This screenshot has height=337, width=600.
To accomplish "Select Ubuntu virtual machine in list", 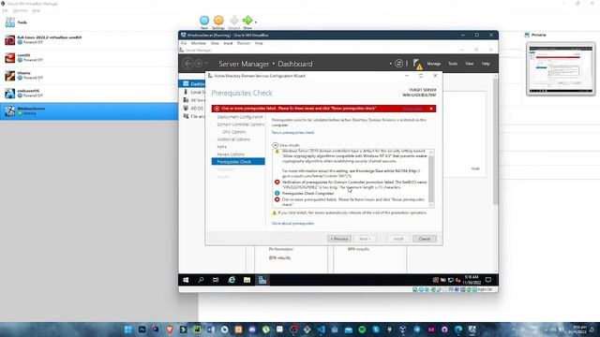I will tap(89, 75).
